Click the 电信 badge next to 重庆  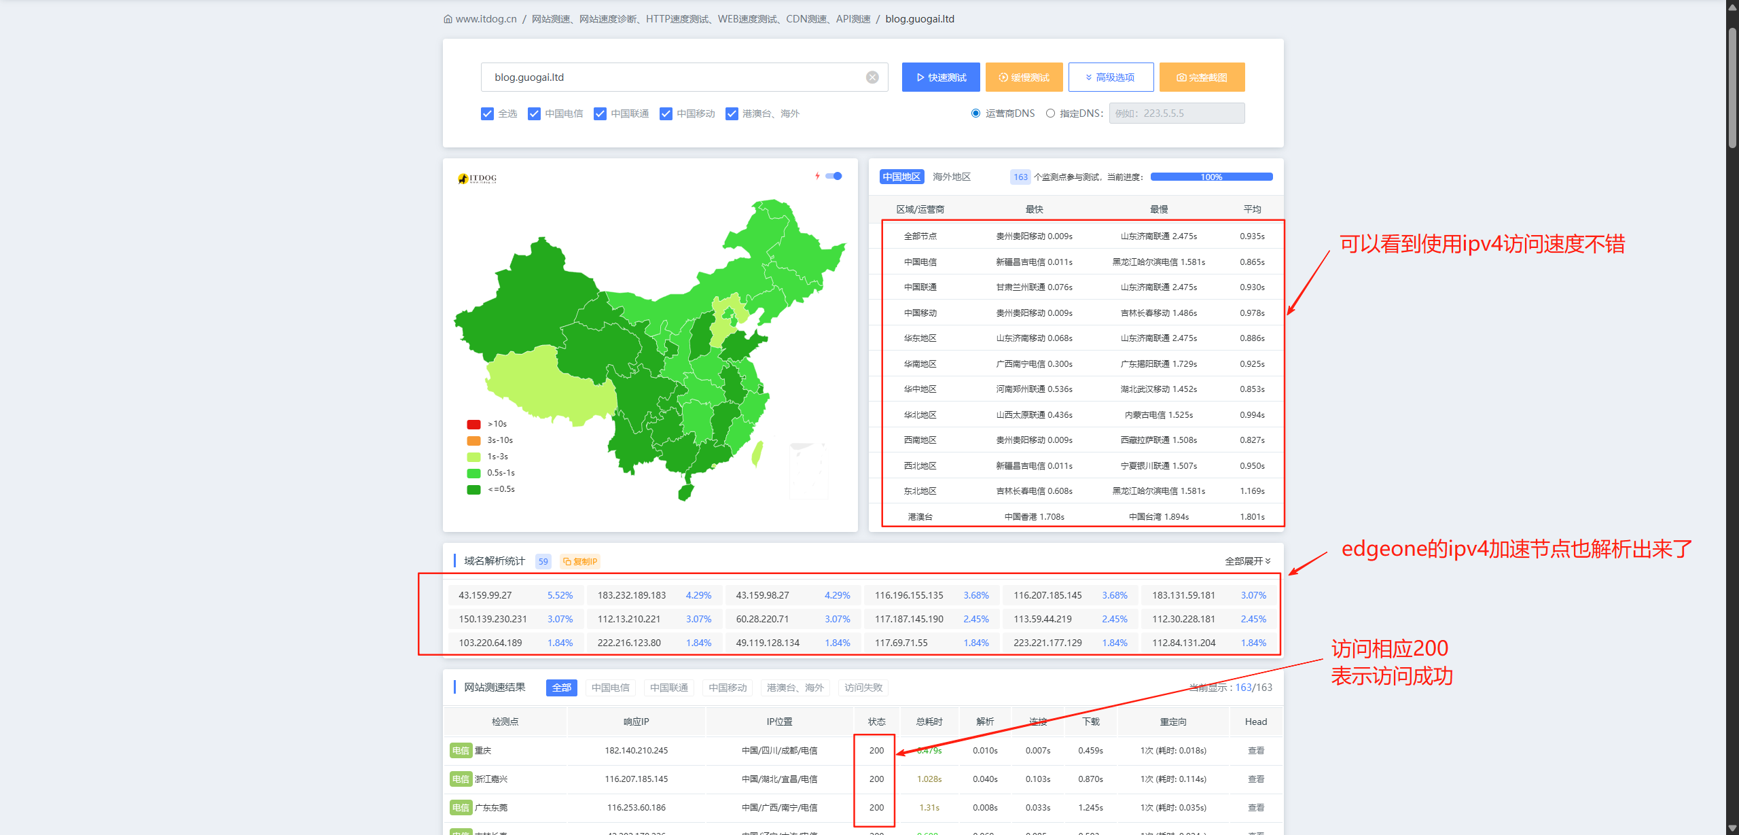pos(461,751)
